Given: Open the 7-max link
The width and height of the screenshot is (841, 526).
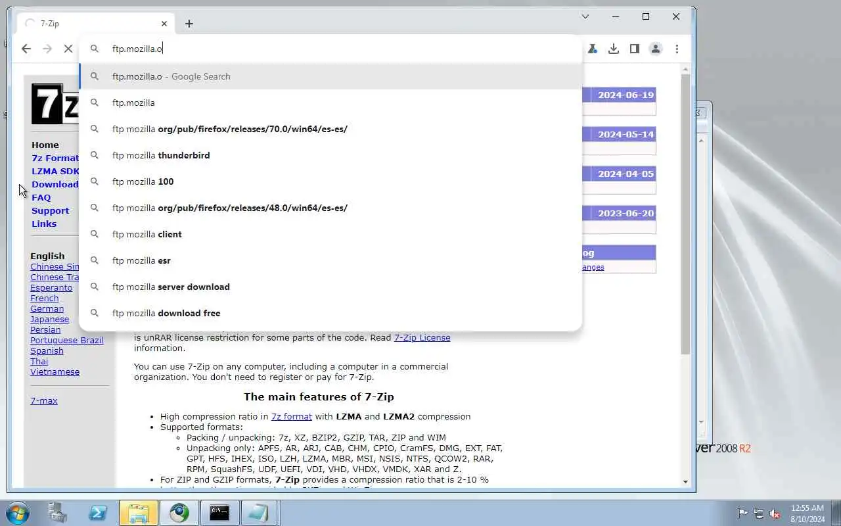Looking at the screenshot, I should (44, 400).
